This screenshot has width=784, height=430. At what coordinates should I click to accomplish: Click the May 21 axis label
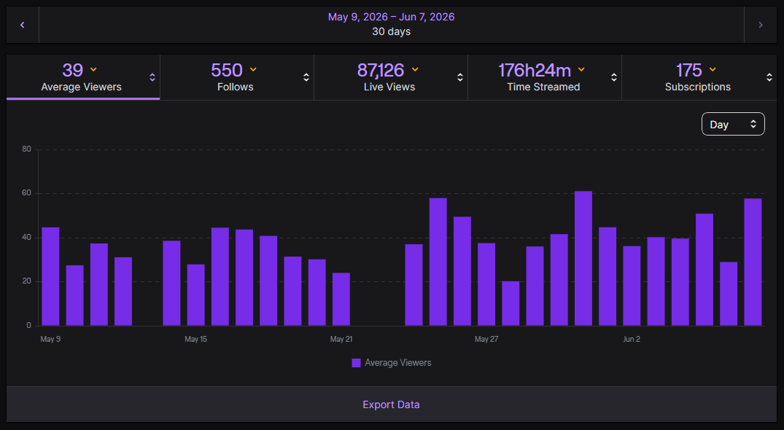(341, 339)
